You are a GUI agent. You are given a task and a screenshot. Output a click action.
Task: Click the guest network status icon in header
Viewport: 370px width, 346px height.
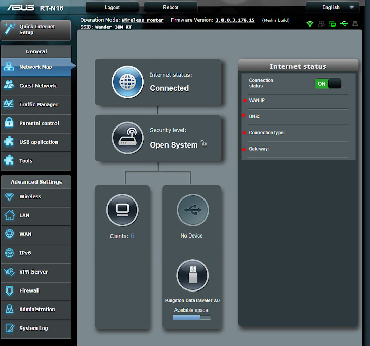(x=321, y=24)
